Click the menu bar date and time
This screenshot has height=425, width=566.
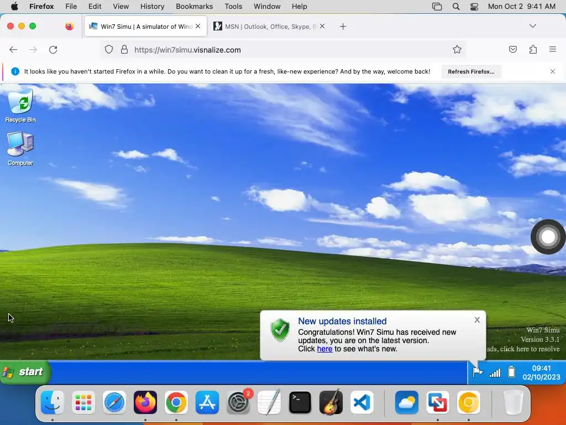click(522, 6)
